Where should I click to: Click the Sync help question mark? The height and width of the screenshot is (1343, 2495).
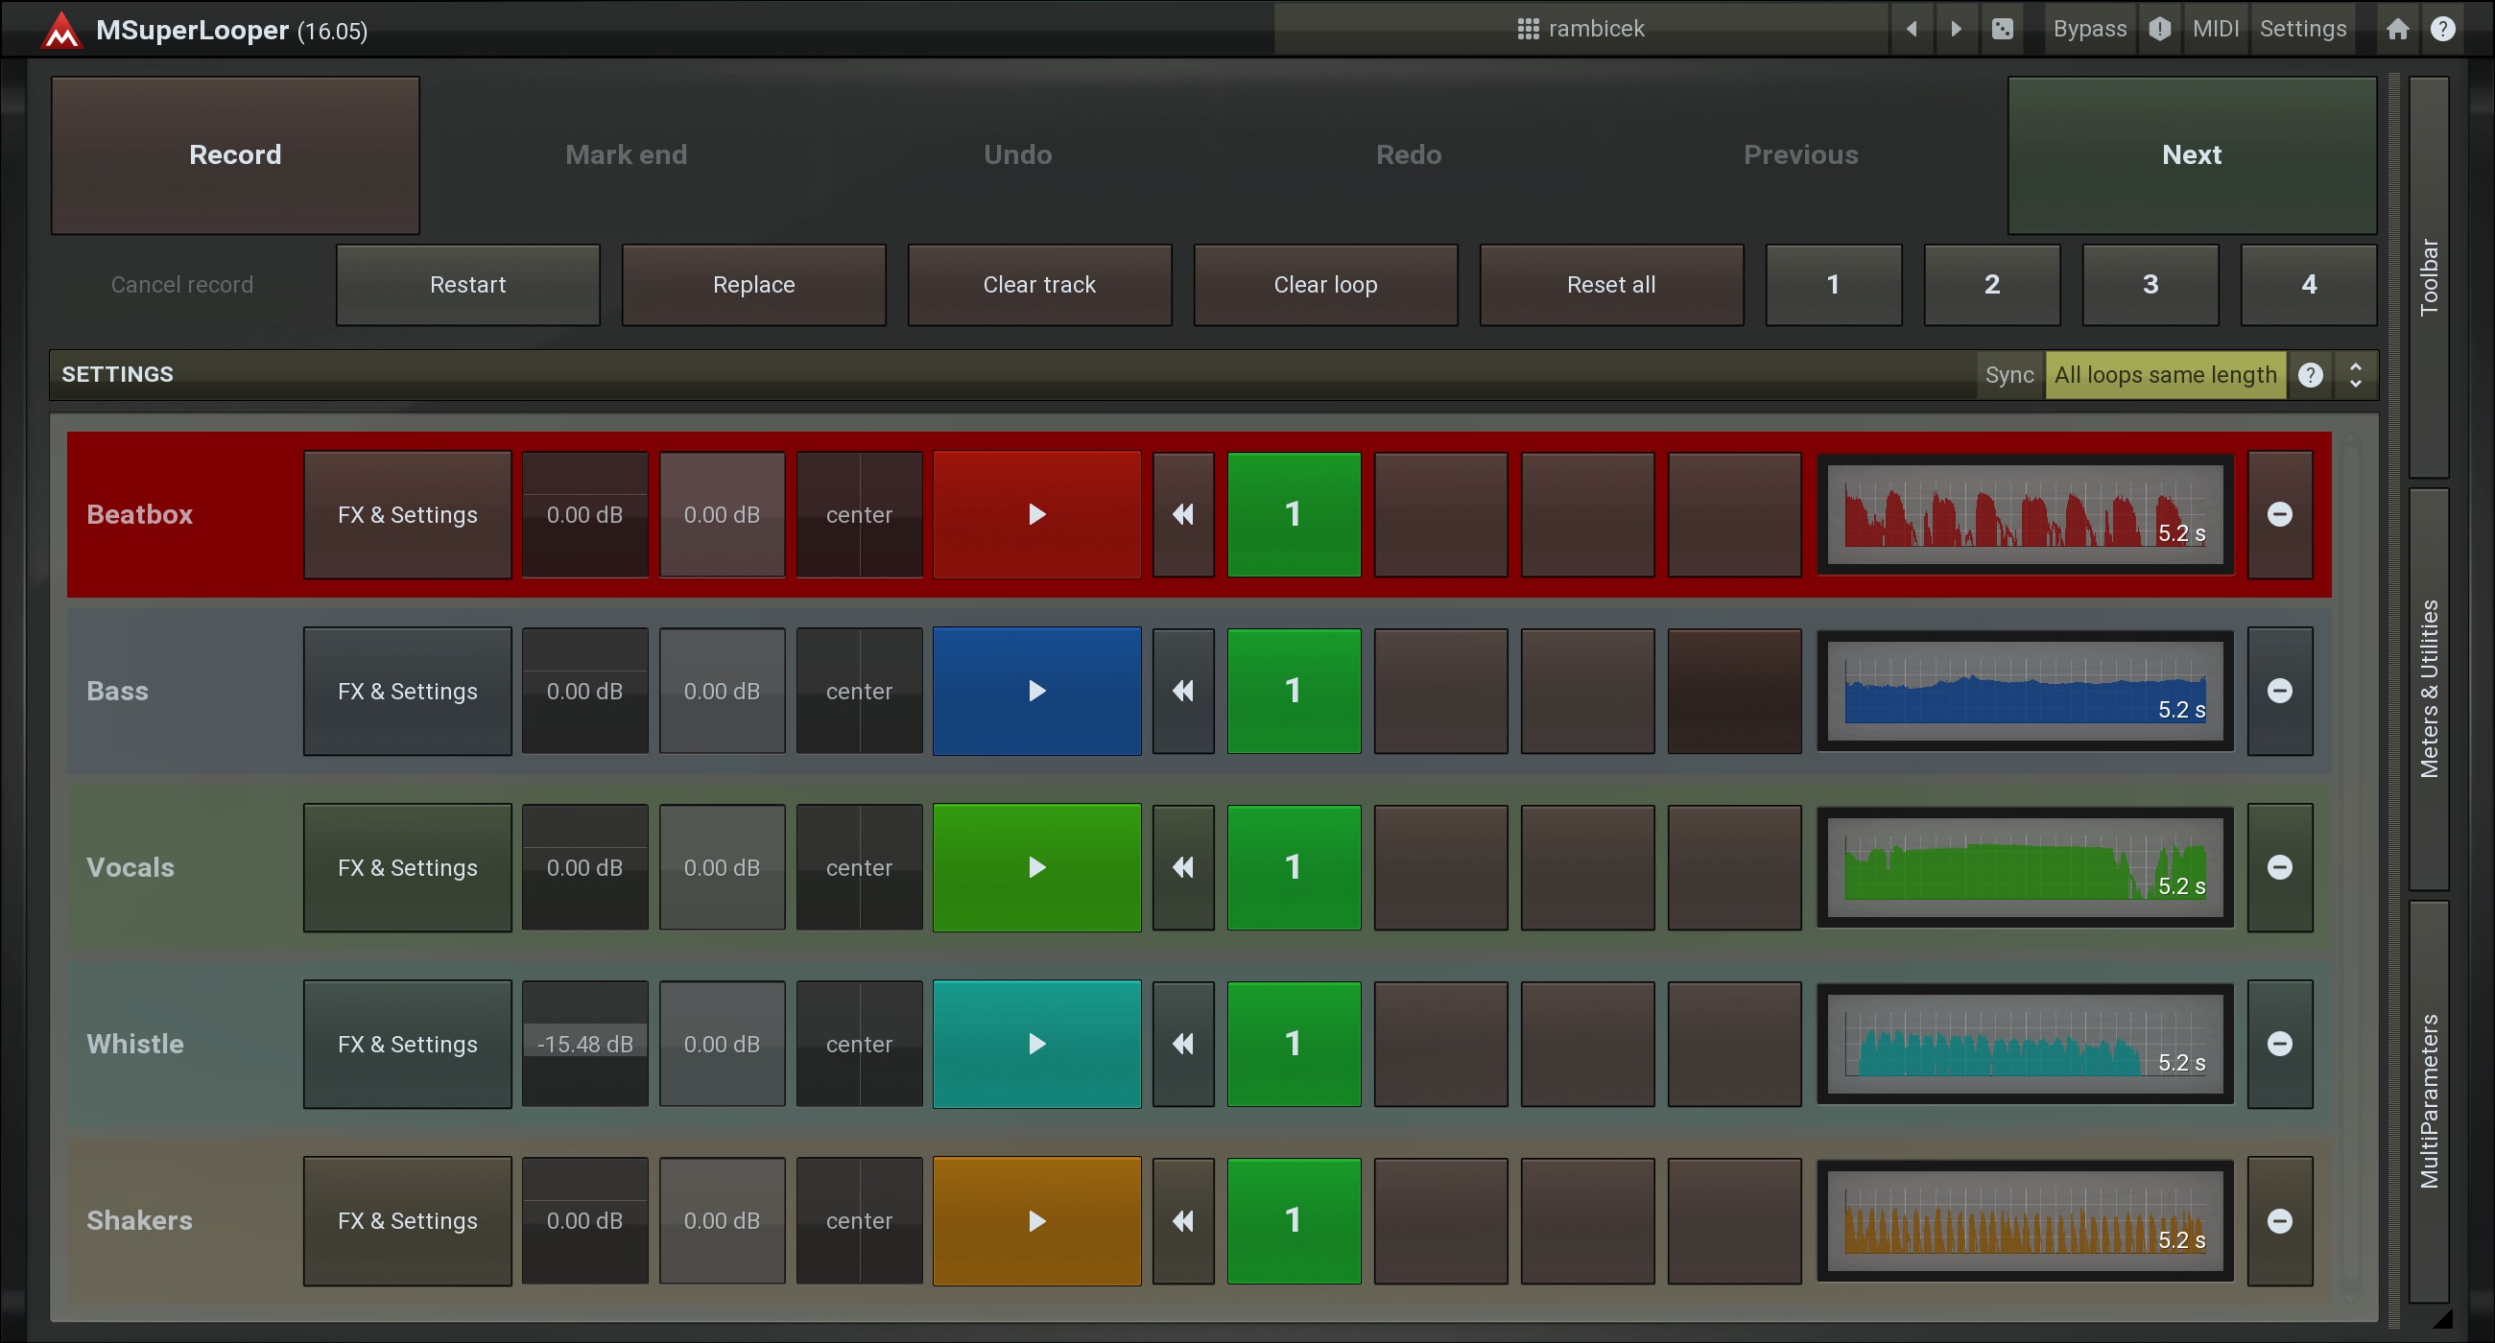(x=2310, y=375)
